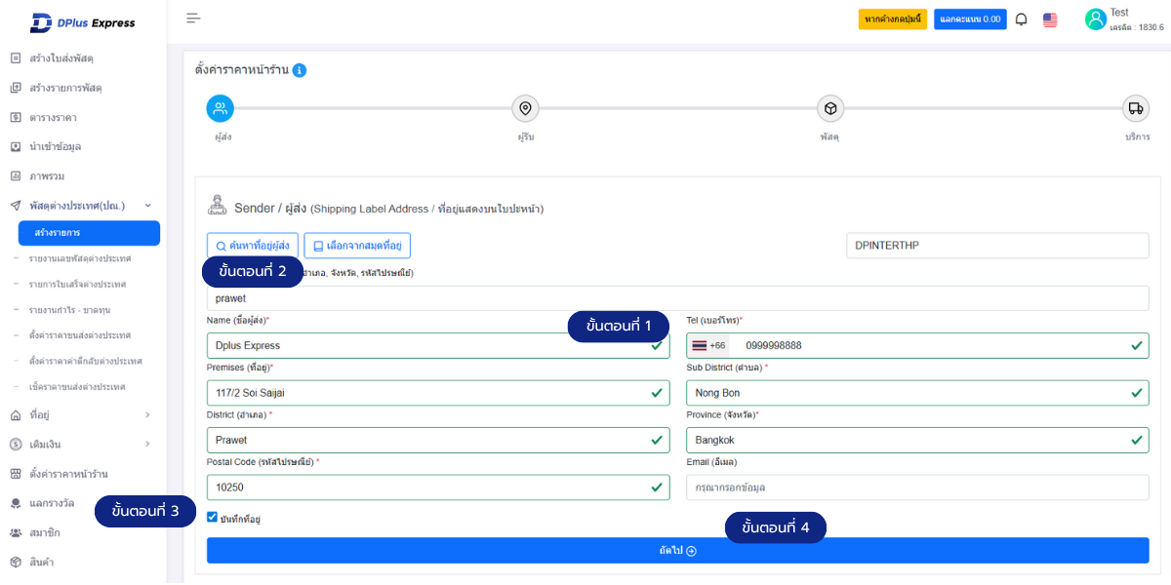Open the Thailand +66 country code dropdown
Viewport: 1171px width, 585px height.
point(709,346)
